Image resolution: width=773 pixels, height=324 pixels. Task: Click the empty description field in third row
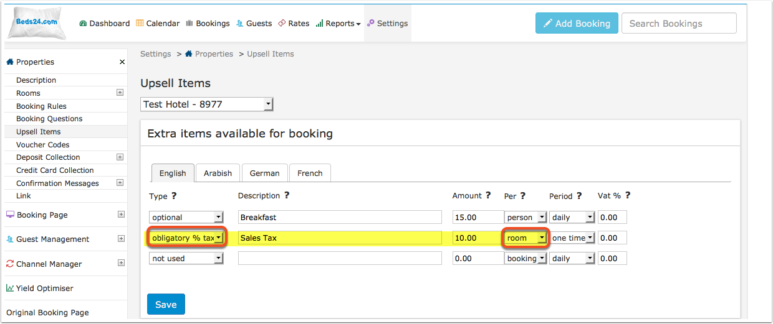tap(340, 258)
